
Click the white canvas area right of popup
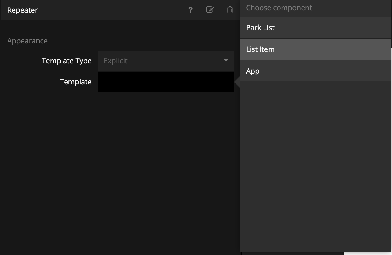391,151
